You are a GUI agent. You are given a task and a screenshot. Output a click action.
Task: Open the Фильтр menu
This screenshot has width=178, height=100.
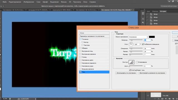pyautogui.click(x=64, y=2)
